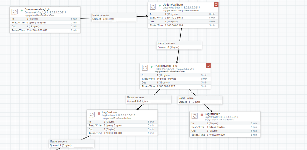Select the title of the LogAttribute receiving the failure connection
Screen dimensions: 307x150
[x=212, y=114]
